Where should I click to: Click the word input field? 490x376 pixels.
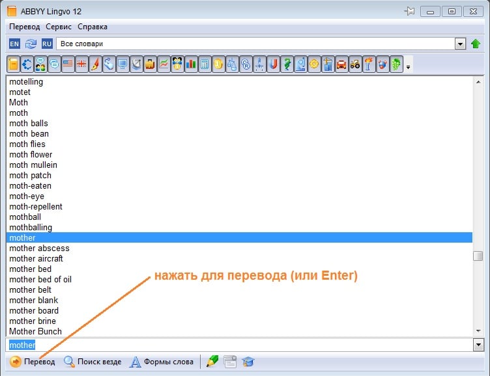tap(240, 345)
